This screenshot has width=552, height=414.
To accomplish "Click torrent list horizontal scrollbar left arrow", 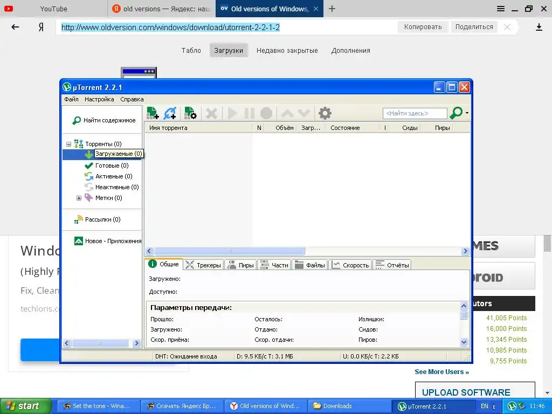I will 149,251.
